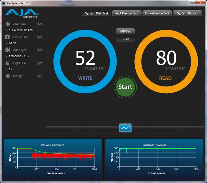Open the System Report tab
Screen dimensions: 207x183
point(187,13)
